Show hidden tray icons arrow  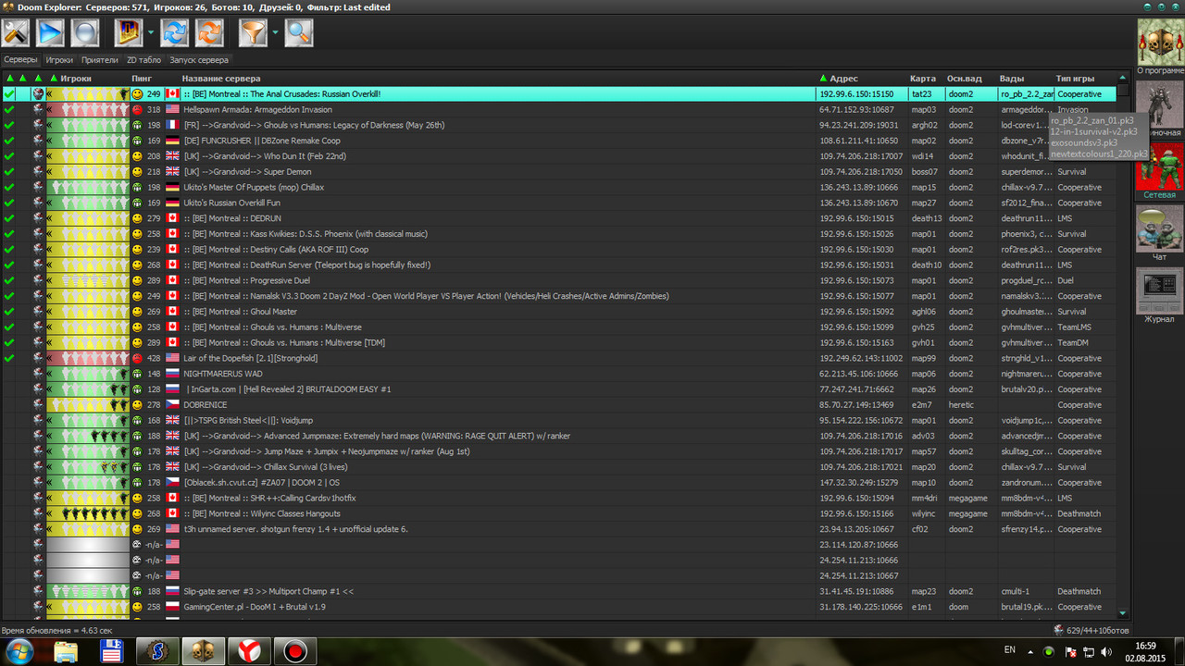point(1030,650)
